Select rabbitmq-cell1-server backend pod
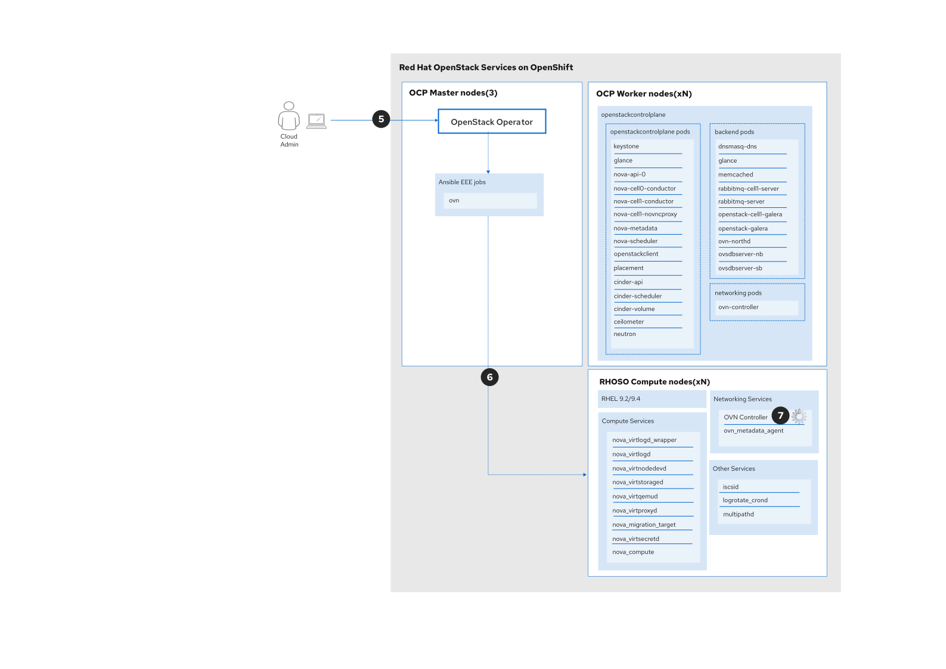 point(748,189)
